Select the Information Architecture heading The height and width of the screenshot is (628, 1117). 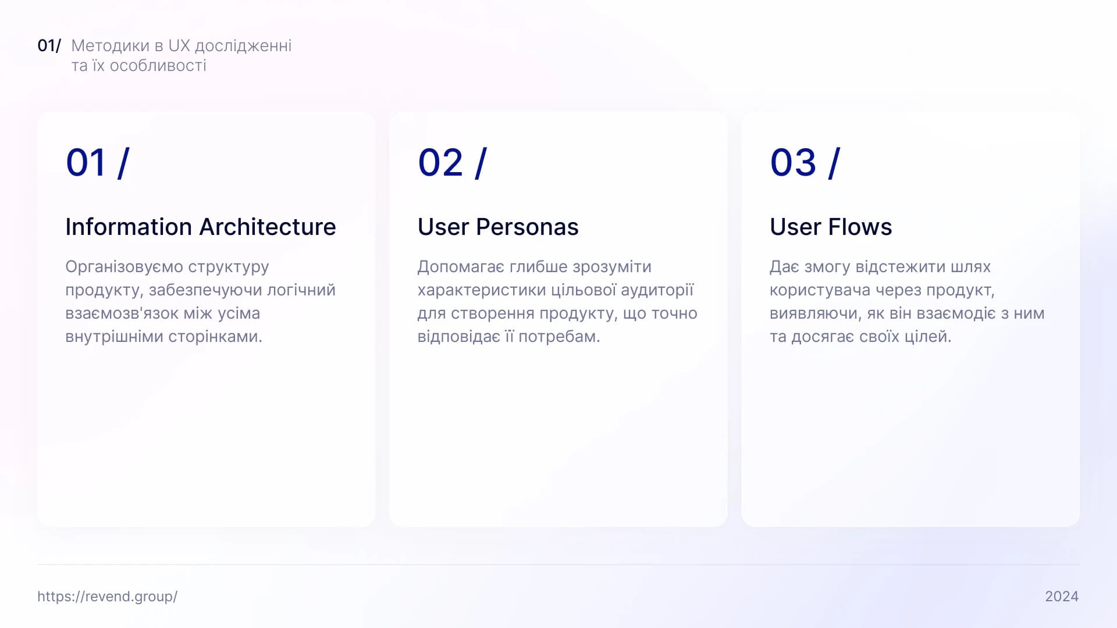pos(200,227)
